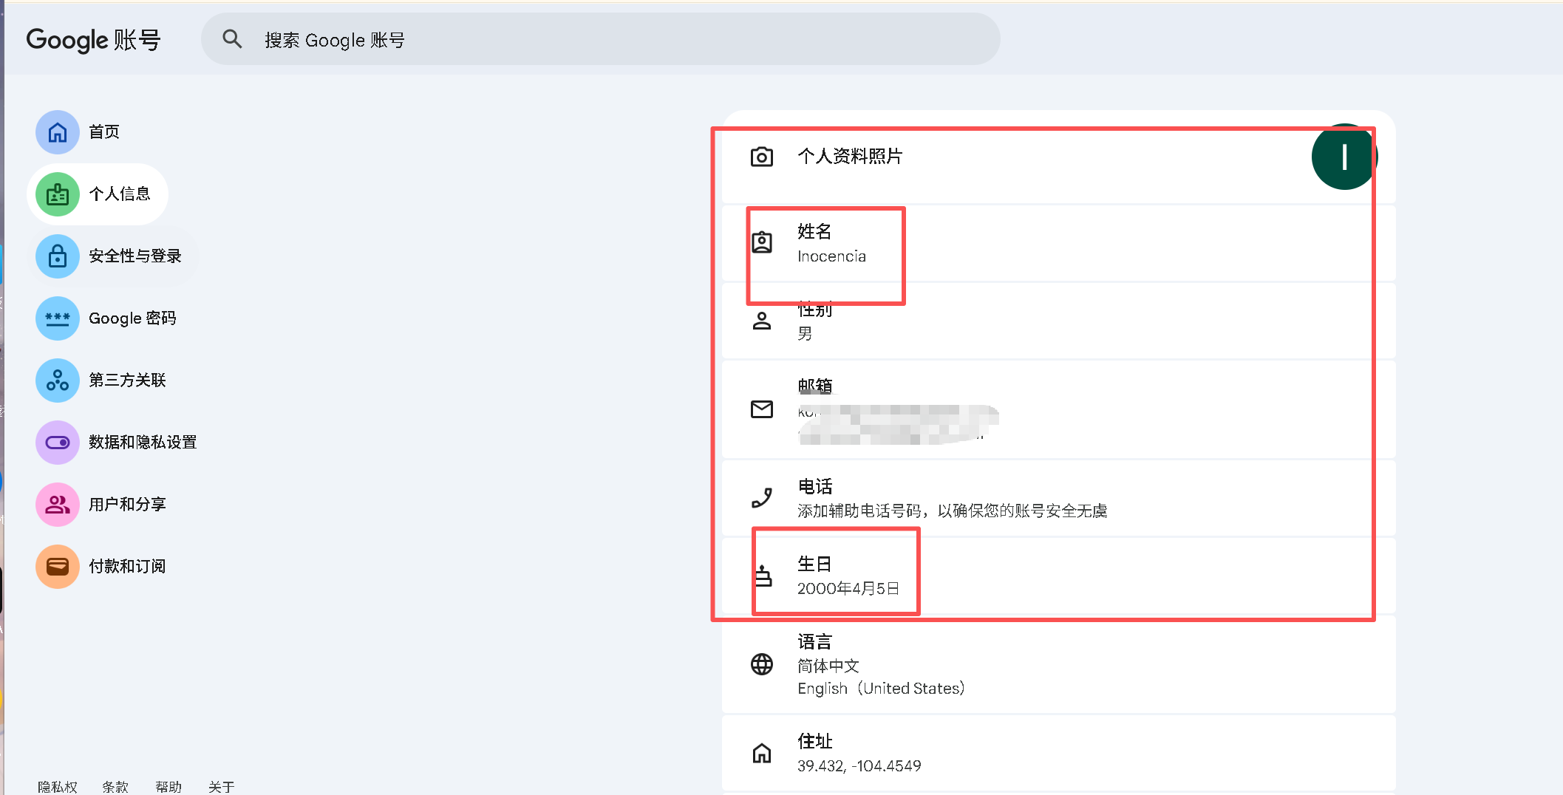Open the 首页 home icon

pyautogui.click(x=58, y=132)
